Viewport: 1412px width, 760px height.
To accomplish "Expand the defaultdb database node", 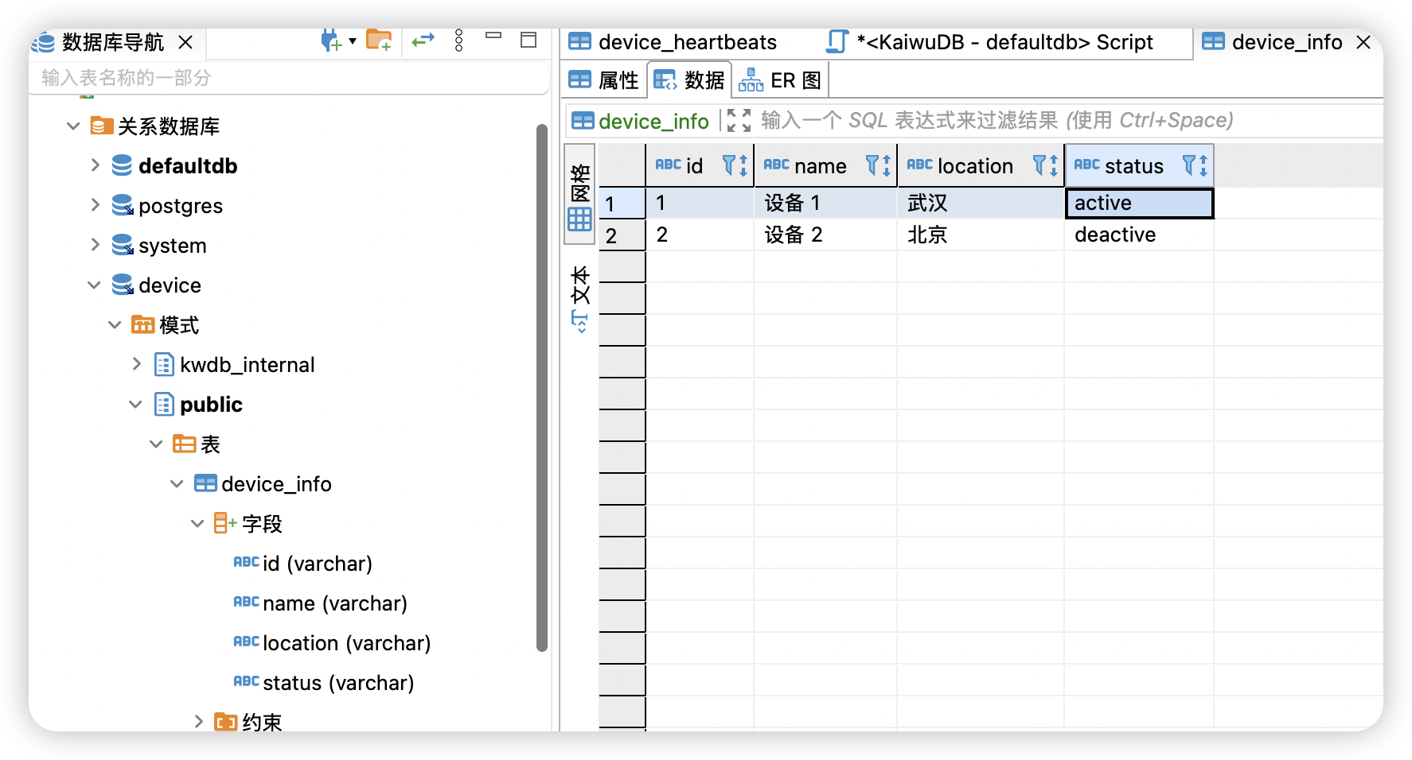I will [x=96, y=165].
